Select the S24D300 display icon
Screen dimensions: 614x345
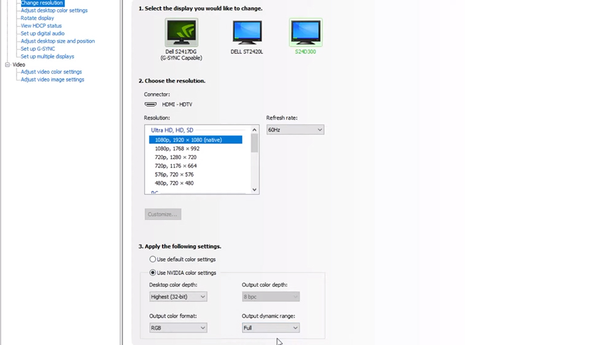(x=305, y=33)
